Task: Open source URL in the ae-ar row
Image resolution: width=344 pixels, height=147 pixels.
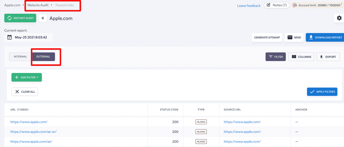Action: 242,132
